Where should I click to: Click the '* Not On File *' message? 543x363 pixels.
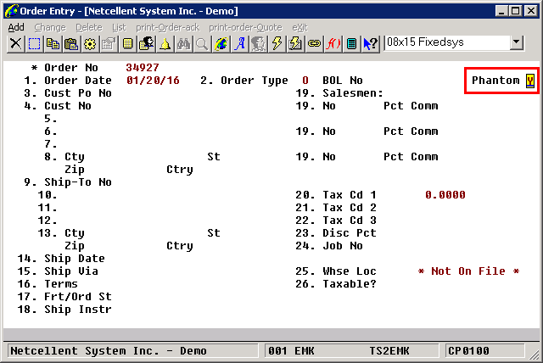click(x=468, y=271)
